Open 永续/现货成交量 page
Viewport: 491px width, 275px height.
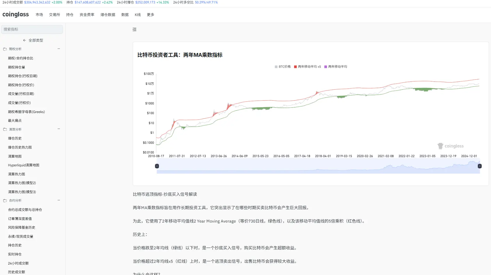pyautogui.click(x=21, y=237)
